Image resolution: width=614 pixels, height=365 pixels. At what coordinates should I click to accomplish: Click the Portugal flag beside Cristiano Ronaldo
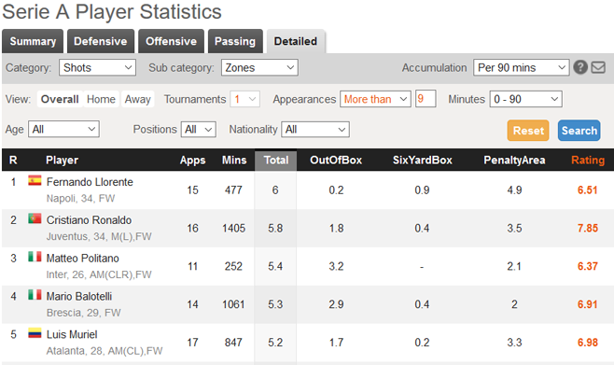(x=35, y=218)
